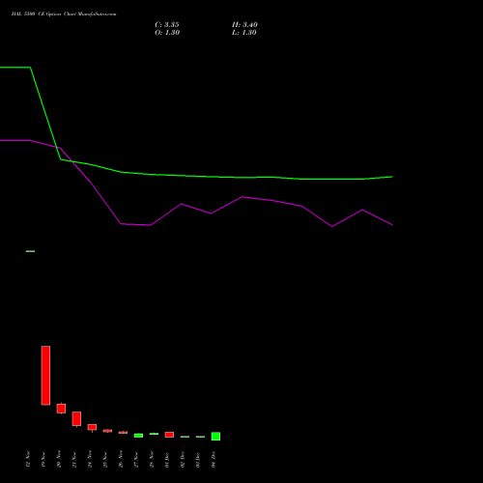Viewport: 483px width, 483px height.
Task: Click the 20 Nov date label
Action: 59,460
